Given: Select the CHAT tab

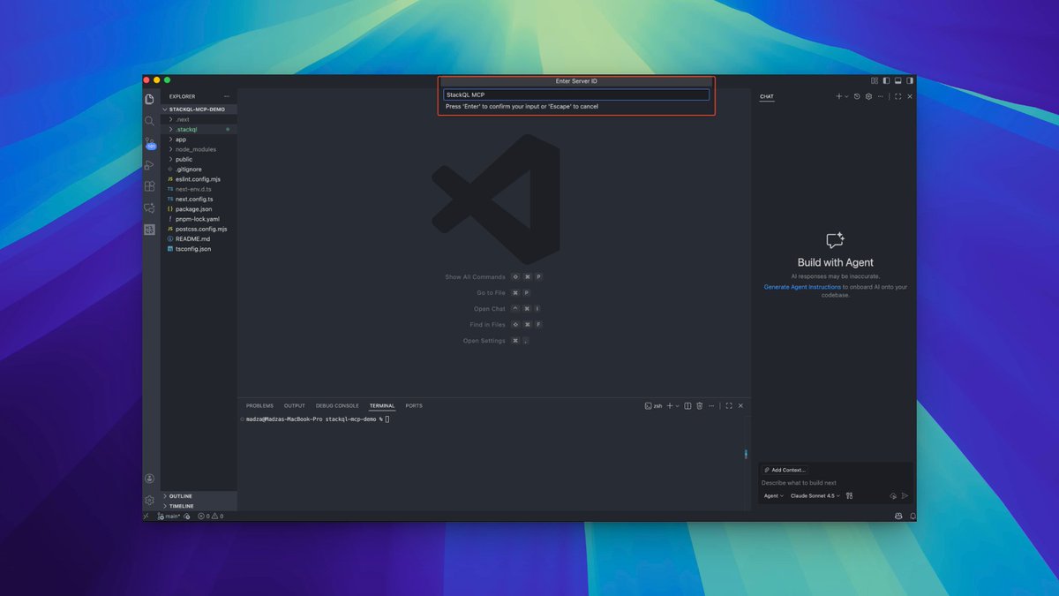Looking at the screenshot, I should 767,96.
